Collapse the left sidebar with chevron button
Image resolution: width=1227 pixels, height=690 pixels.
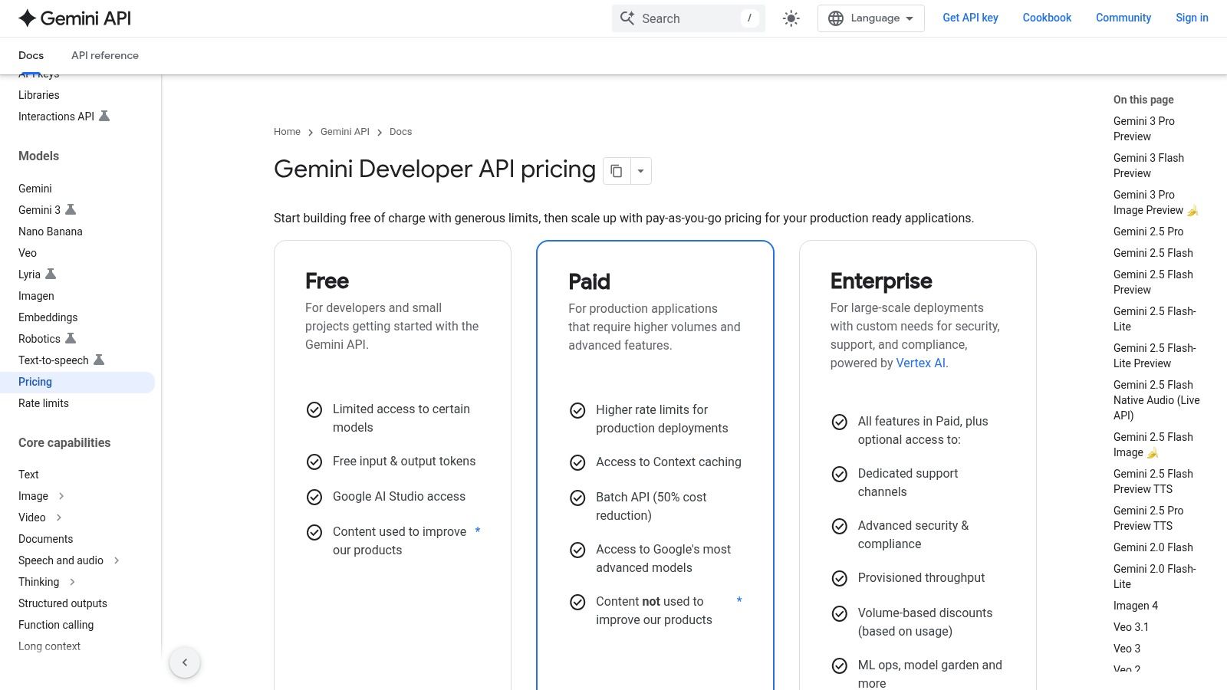pyautogui.click(x=185, y=662)
